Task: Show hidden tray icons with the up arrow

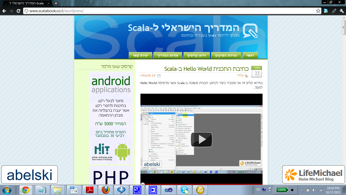Action: pos(302,190)
